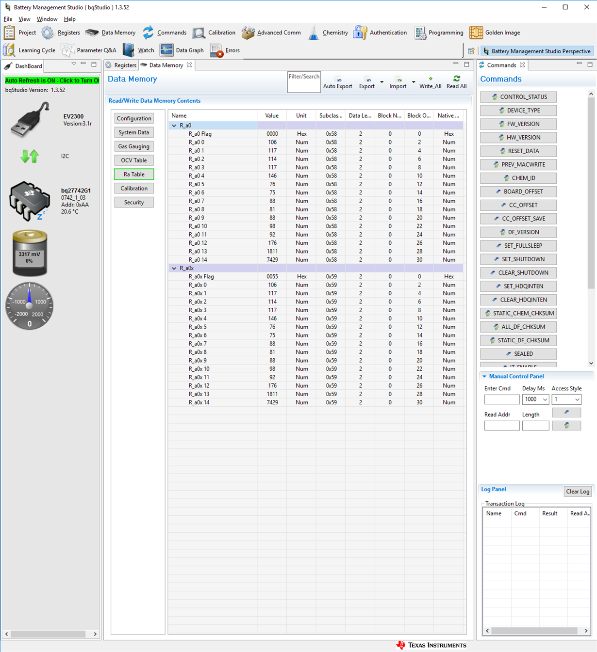Open Data Memory toolbar icon

(x=91, y=32)
